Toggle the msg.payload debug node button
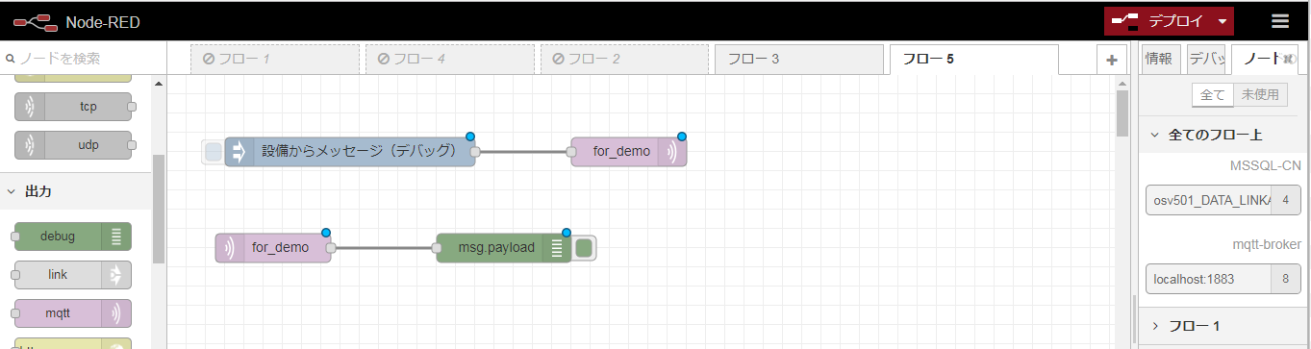The image size is (1311, 349). point(584,248)
